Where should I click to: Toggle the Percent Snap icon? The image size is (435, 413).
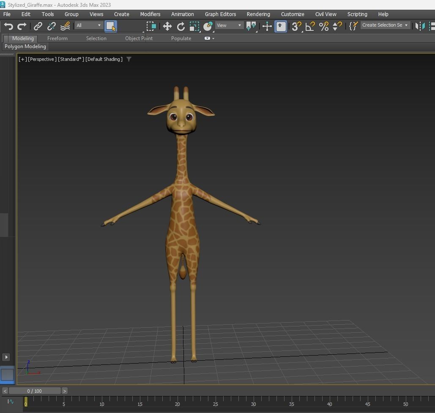323,26
